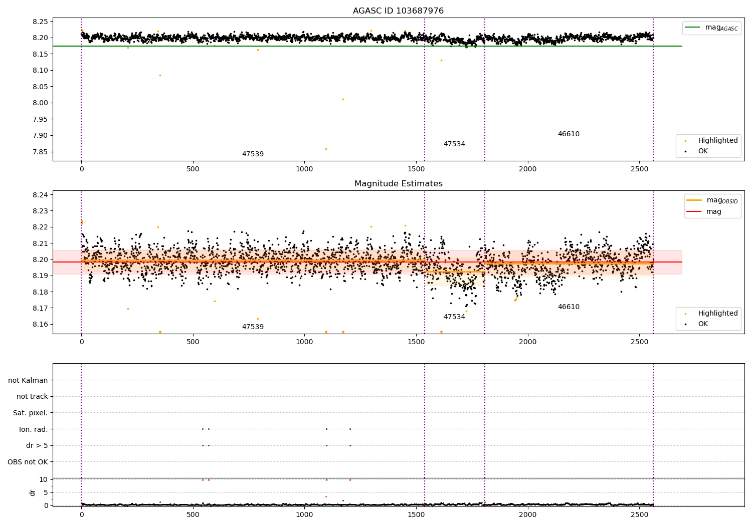Image resolution: width=752 pixels, height=526 pixels.
Task: Click the lowest orange outlier point near 7.86
Action: coord(326,149)
